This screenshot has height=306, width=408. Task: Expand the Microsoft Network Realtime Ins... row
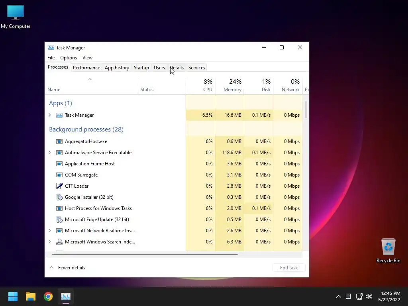coord(50,231)
